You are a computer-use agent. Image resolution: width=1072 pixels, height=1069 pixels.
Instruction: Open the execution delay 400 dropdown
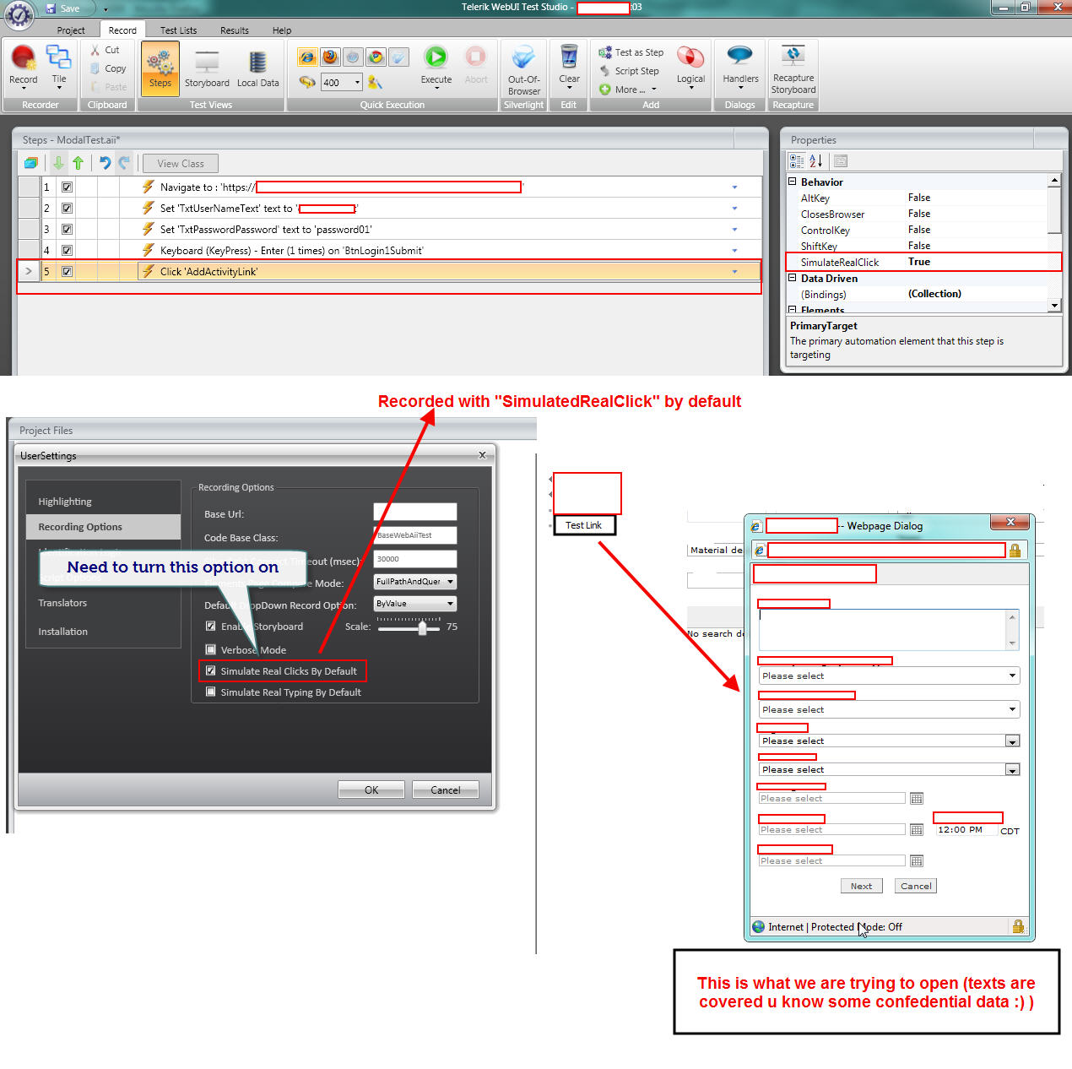click(357, 82)
